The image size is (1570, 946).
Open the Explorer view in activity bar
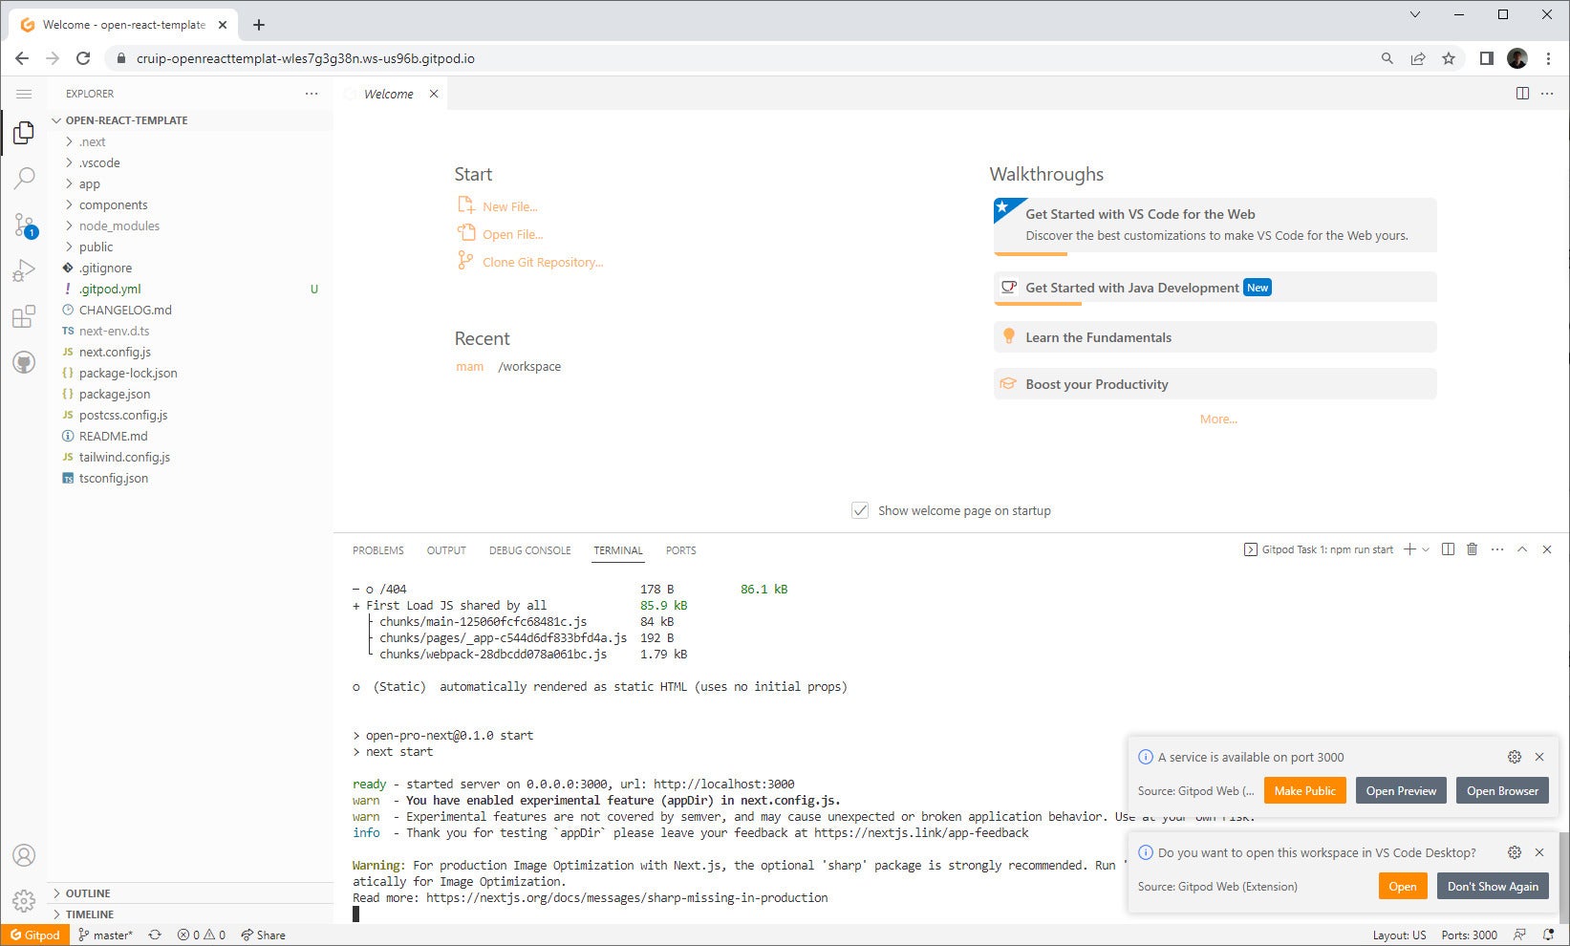pyautogui.click(x=24, y=134)
